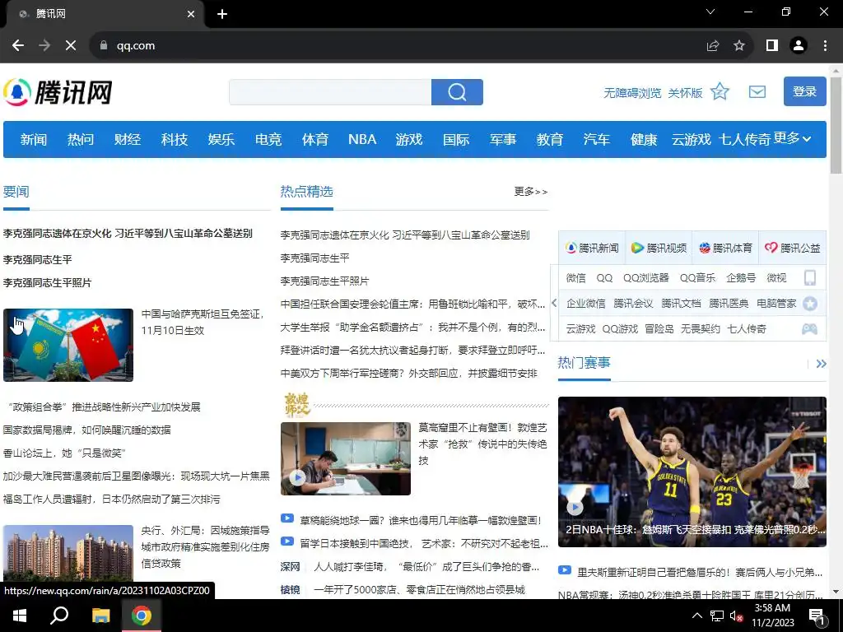Open Windows Start menu
Viewport: 843px width, 632px height.
click(x=20, y=616)
